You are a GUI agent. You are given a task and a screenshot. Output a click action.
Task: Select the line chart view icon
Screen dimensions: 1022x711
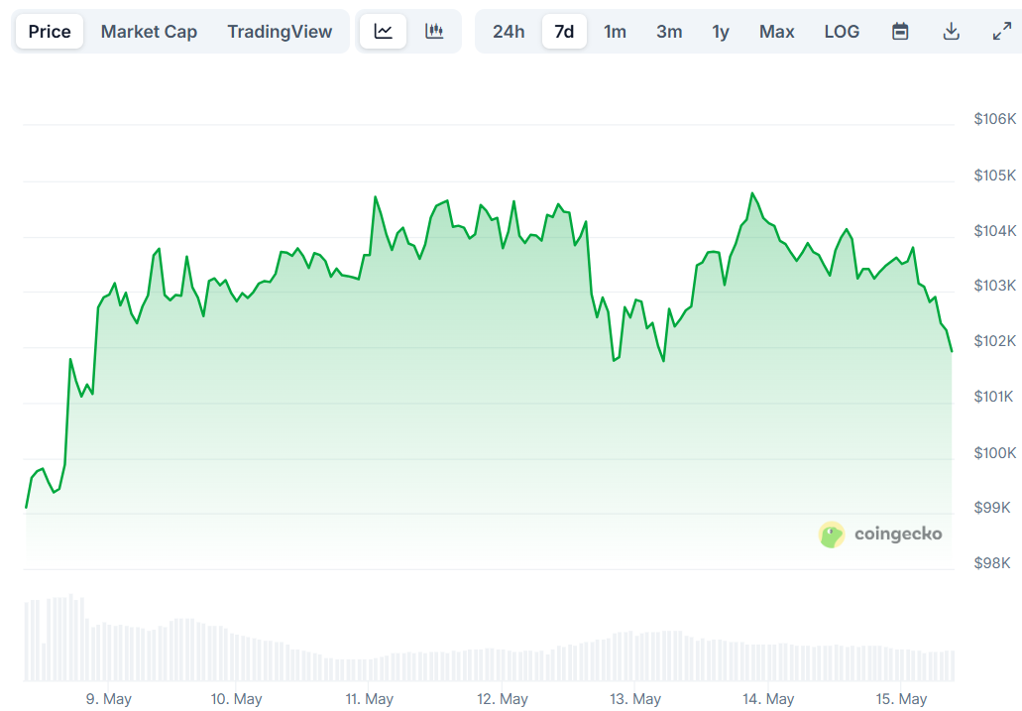coord(383,31)
